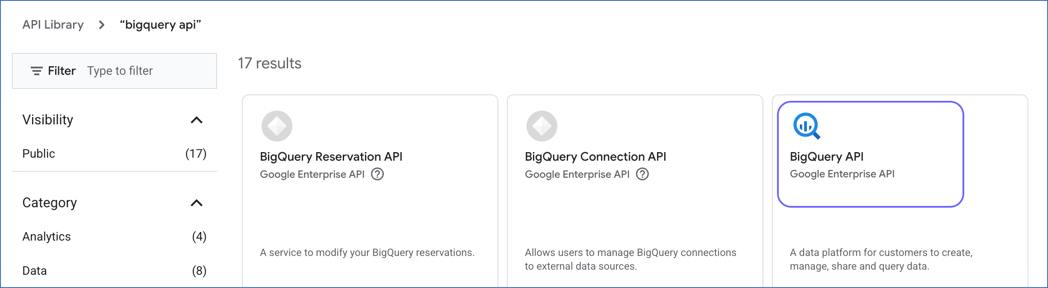The width and height of the screenshot is (1048, 288).
Task: Click the (4) count next to Analytics
Action: pyautogui.click(x=199, y=237)
